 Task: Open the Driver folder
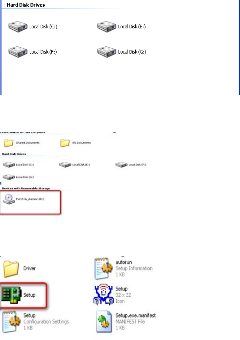(19, 268)
